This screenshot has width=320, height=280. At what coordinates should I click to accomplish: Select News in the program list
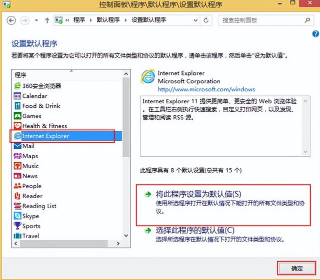30,176
